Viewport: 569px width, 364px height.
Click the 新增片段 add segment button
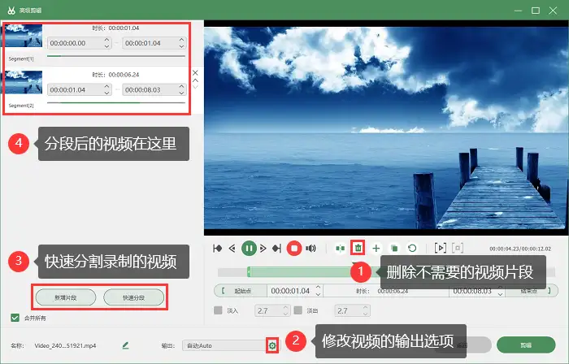[x=66, y=297]
